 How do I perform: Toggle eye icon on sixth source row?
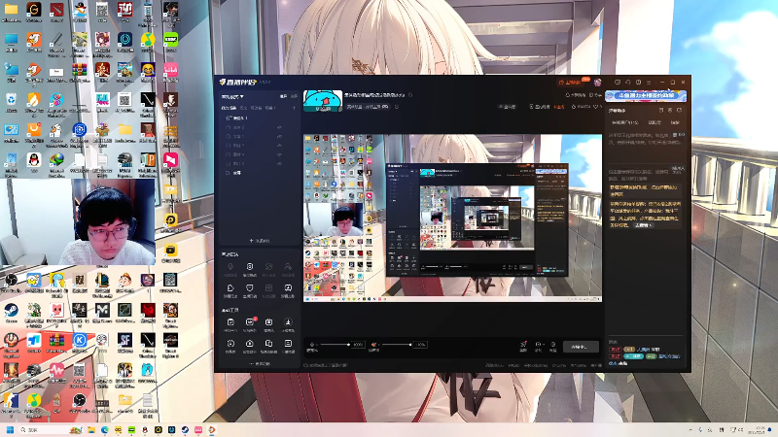(279, 163)
